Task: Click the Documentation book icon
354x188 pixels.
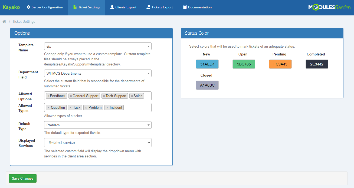Action: click(x=185, y=7)
